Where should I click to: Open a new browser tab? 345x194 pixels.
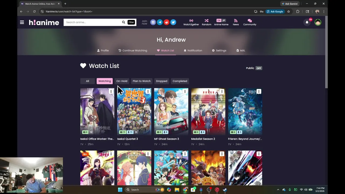tap(65, 4)
